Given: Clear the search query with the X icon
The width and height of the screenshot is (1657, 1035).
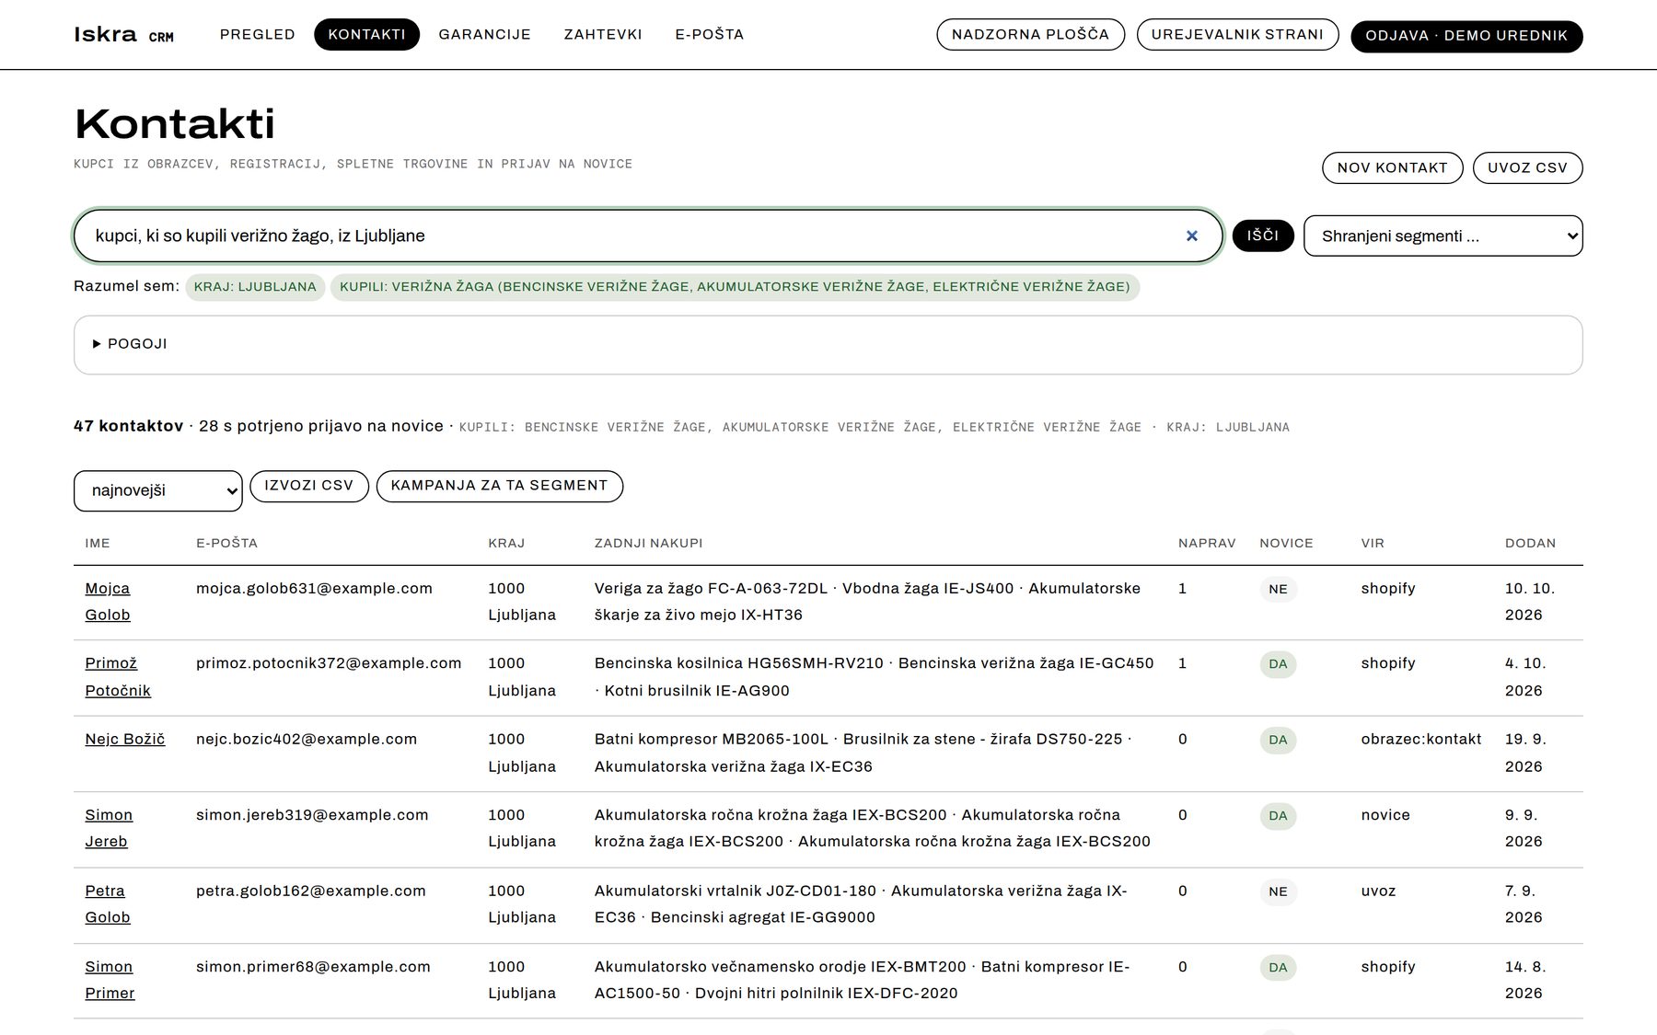Looking at the screenshot, I should tap(1192, 236).
